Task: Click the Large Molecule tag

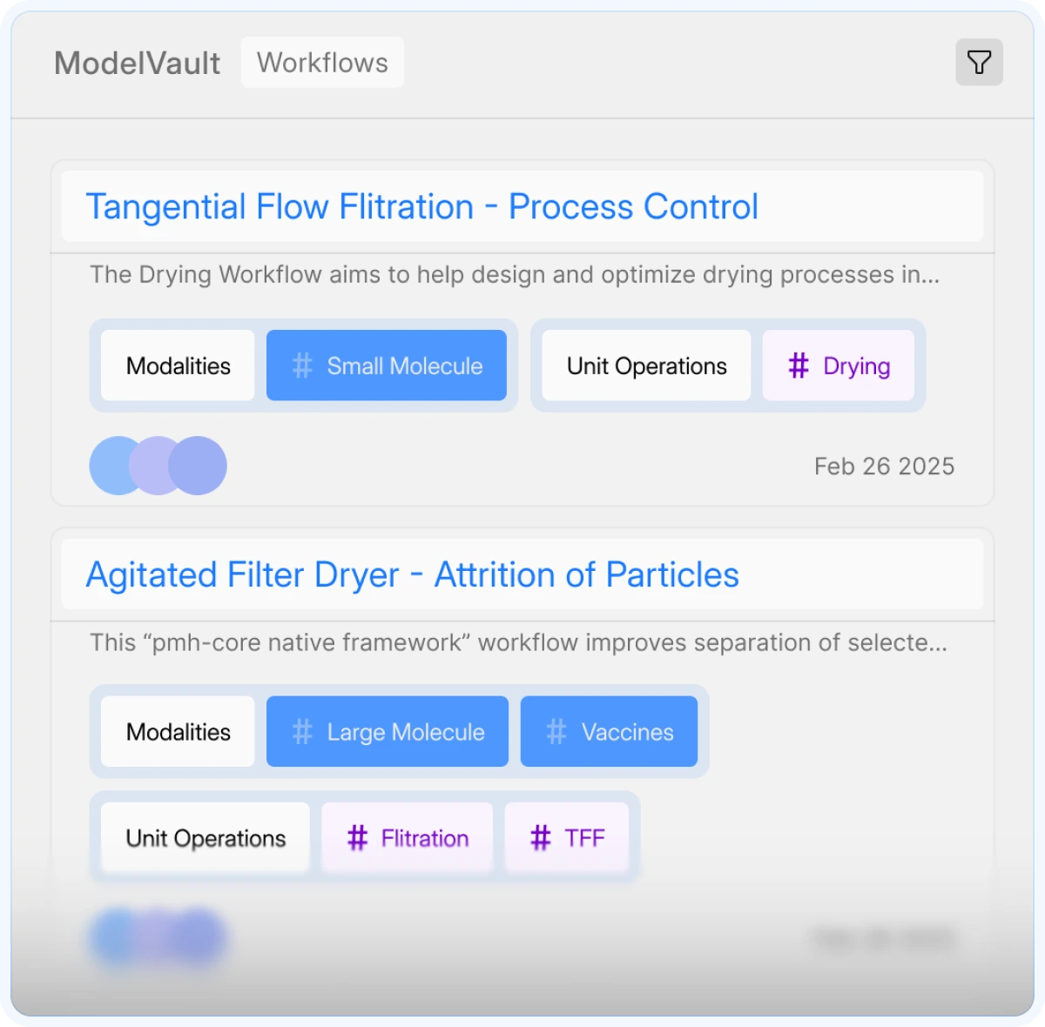Action: tap(388, 732)
